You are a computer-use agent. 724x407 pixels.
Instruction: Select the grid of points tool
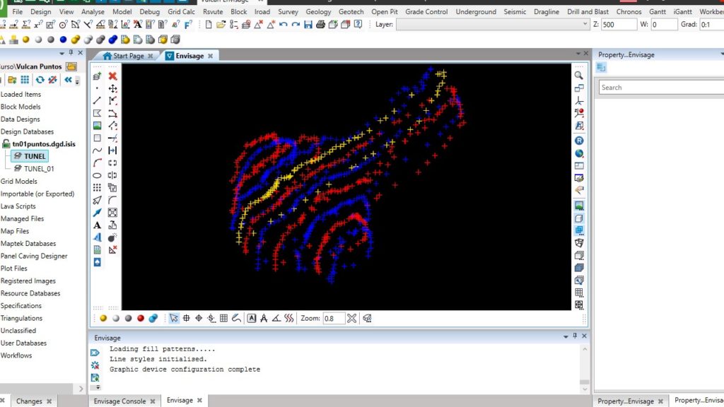click(97, 187)
